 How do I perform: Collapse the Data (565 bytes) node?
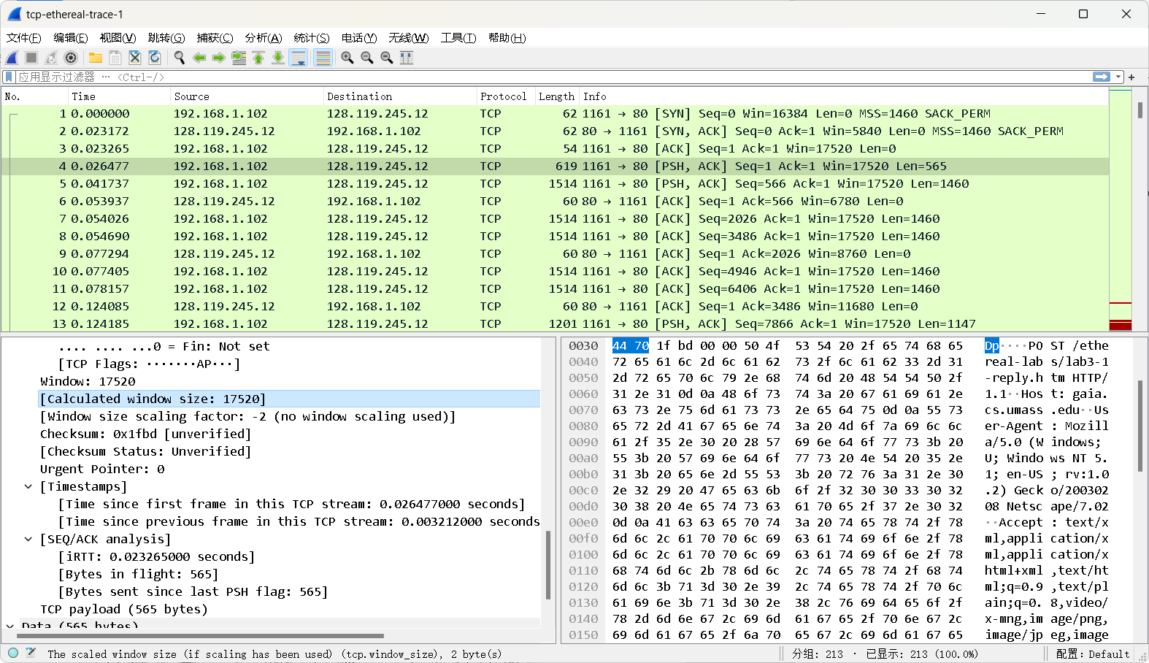tap(10, 626)
